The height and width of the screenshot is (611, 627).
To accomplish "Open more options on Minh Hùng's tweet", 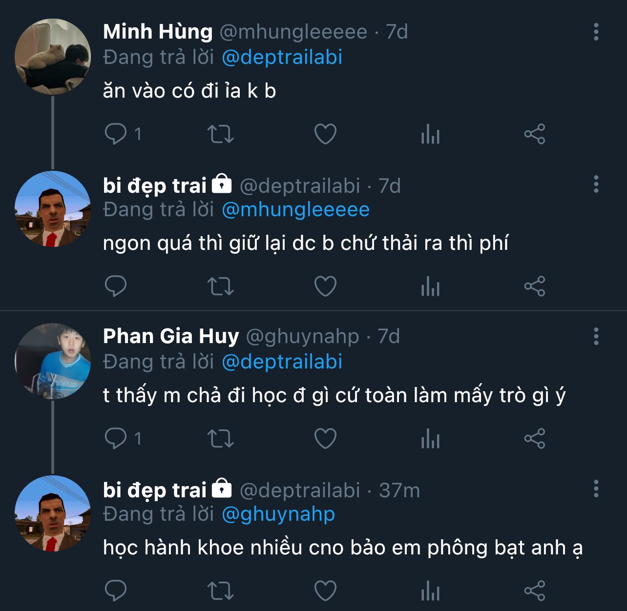I will pyautogui.click(x=596, y=32).
